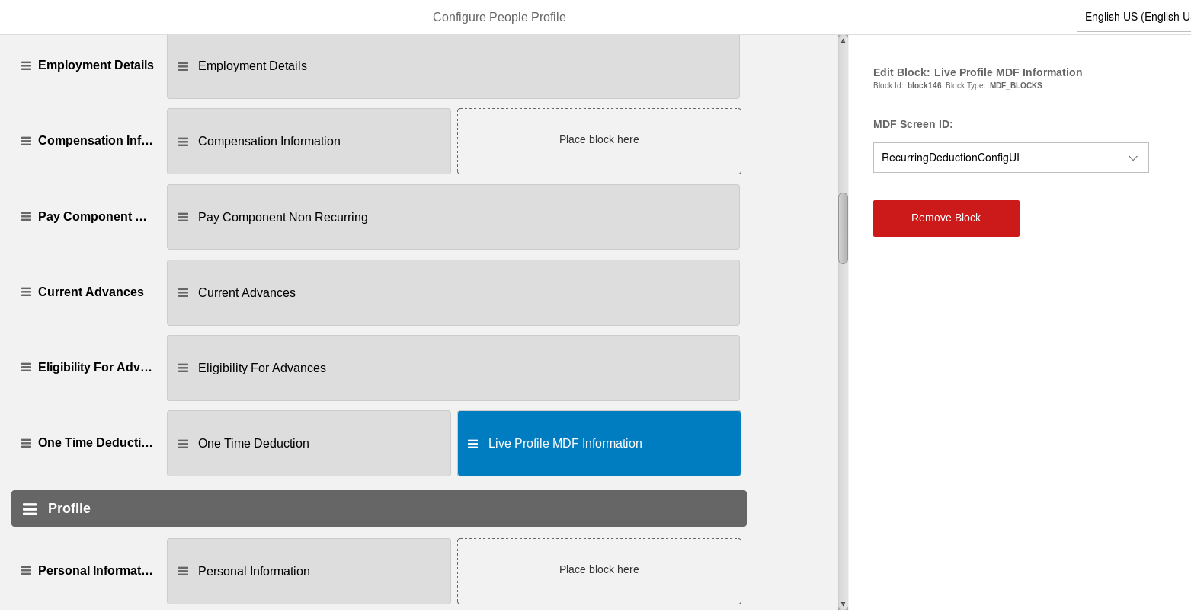Grab the Eligibility For Adv… section drag handle
1191x615 pixels.
[x=26, y=368]
